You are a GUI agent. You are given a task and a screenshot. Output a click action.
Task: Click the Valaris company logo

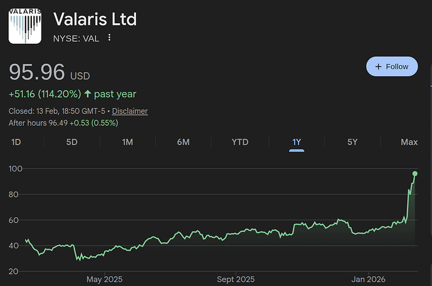(26, 26)
